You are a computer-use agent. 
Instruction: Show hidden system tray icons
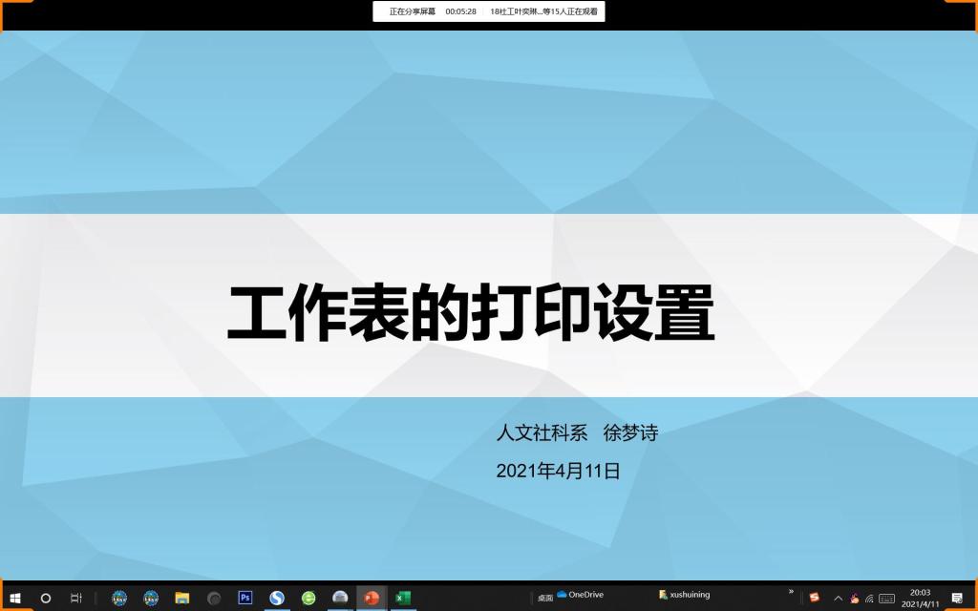click(839, 599)
